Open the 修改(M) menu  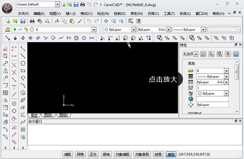[x=137, y=14]
